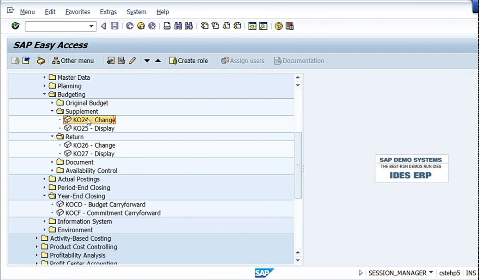Open the System menu
This screenshot has height=280, width=479.
click(x=136, y=12)
